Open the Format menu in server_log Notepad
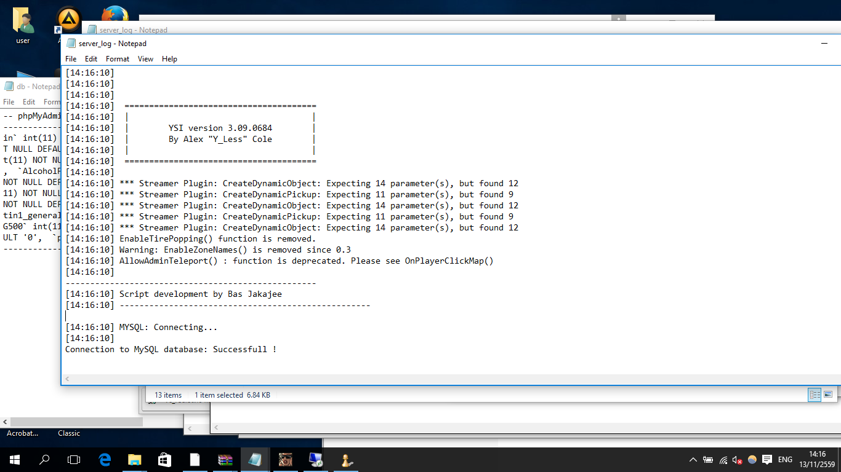Image resolution: width=841 pixels, height=472 pixels. (118, 59)
